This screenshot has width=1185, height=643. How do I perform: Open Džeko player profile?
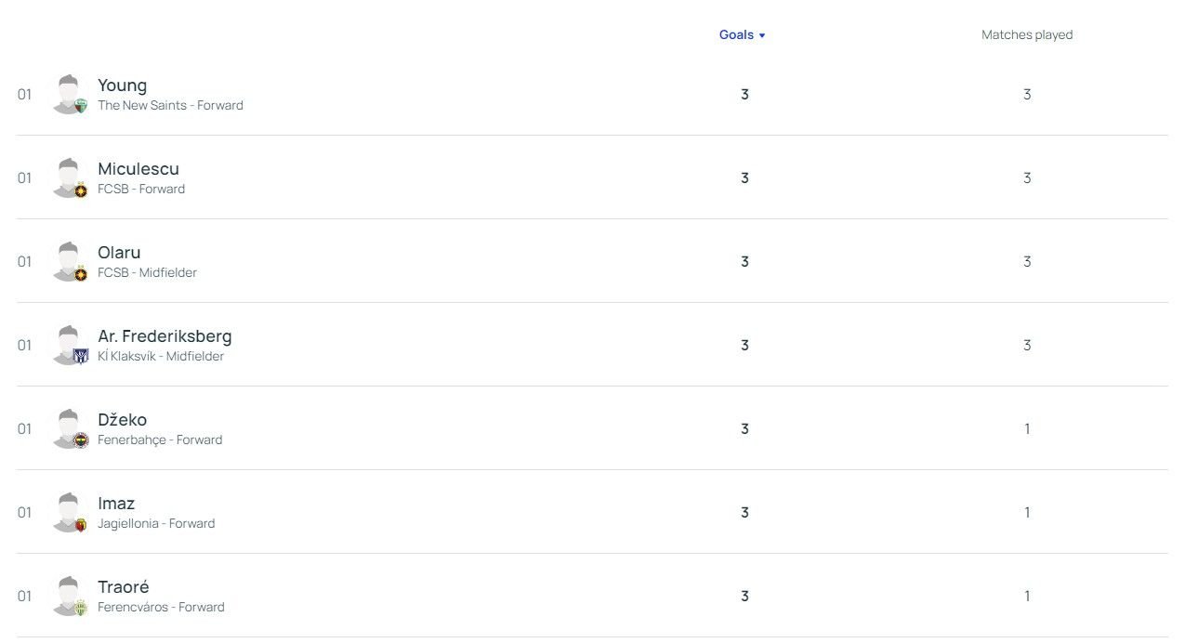(x=122, y=420)
